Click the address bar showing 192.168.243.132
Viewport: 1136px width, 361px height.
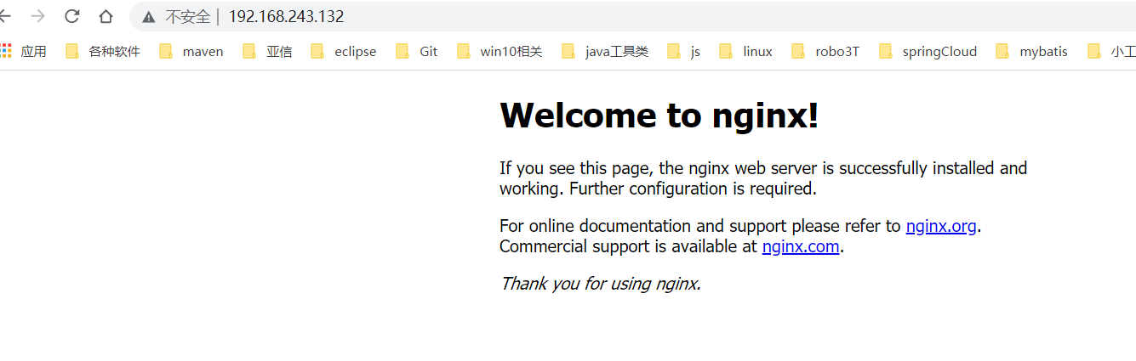point(632,16)
